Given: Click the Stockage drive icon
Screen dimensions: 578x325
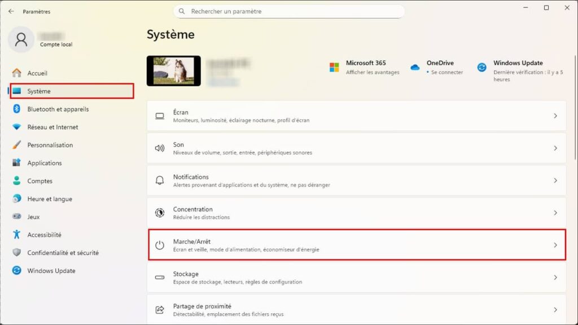Looking at the screenshot, I should 160,277.
